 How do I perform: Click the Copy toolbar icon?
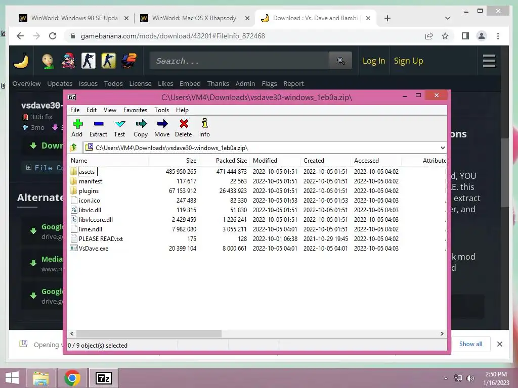click(x=141, y=128)
